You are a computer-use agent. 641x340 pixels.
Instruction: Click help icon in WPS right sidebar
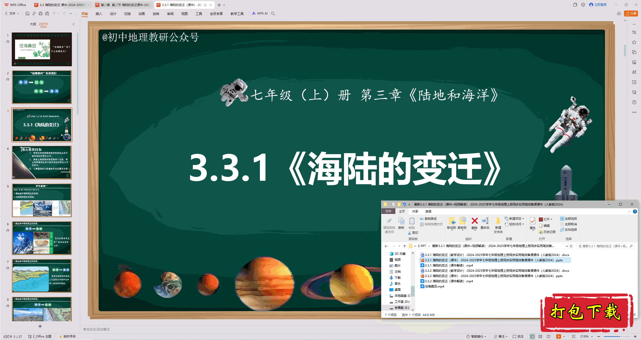pos(634,102)
